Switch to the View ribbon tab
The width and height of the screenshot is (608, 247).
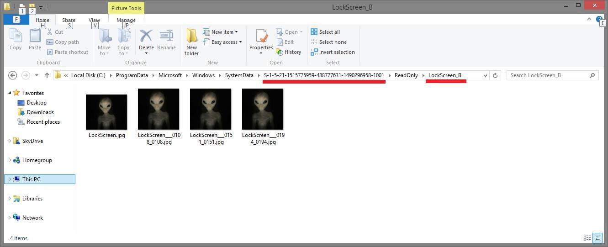pyautogui.click(x=94, y=20)
